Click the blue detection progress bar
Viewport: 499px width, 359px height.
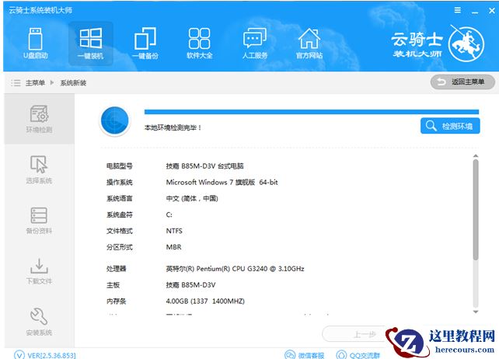tap(312, 112)
